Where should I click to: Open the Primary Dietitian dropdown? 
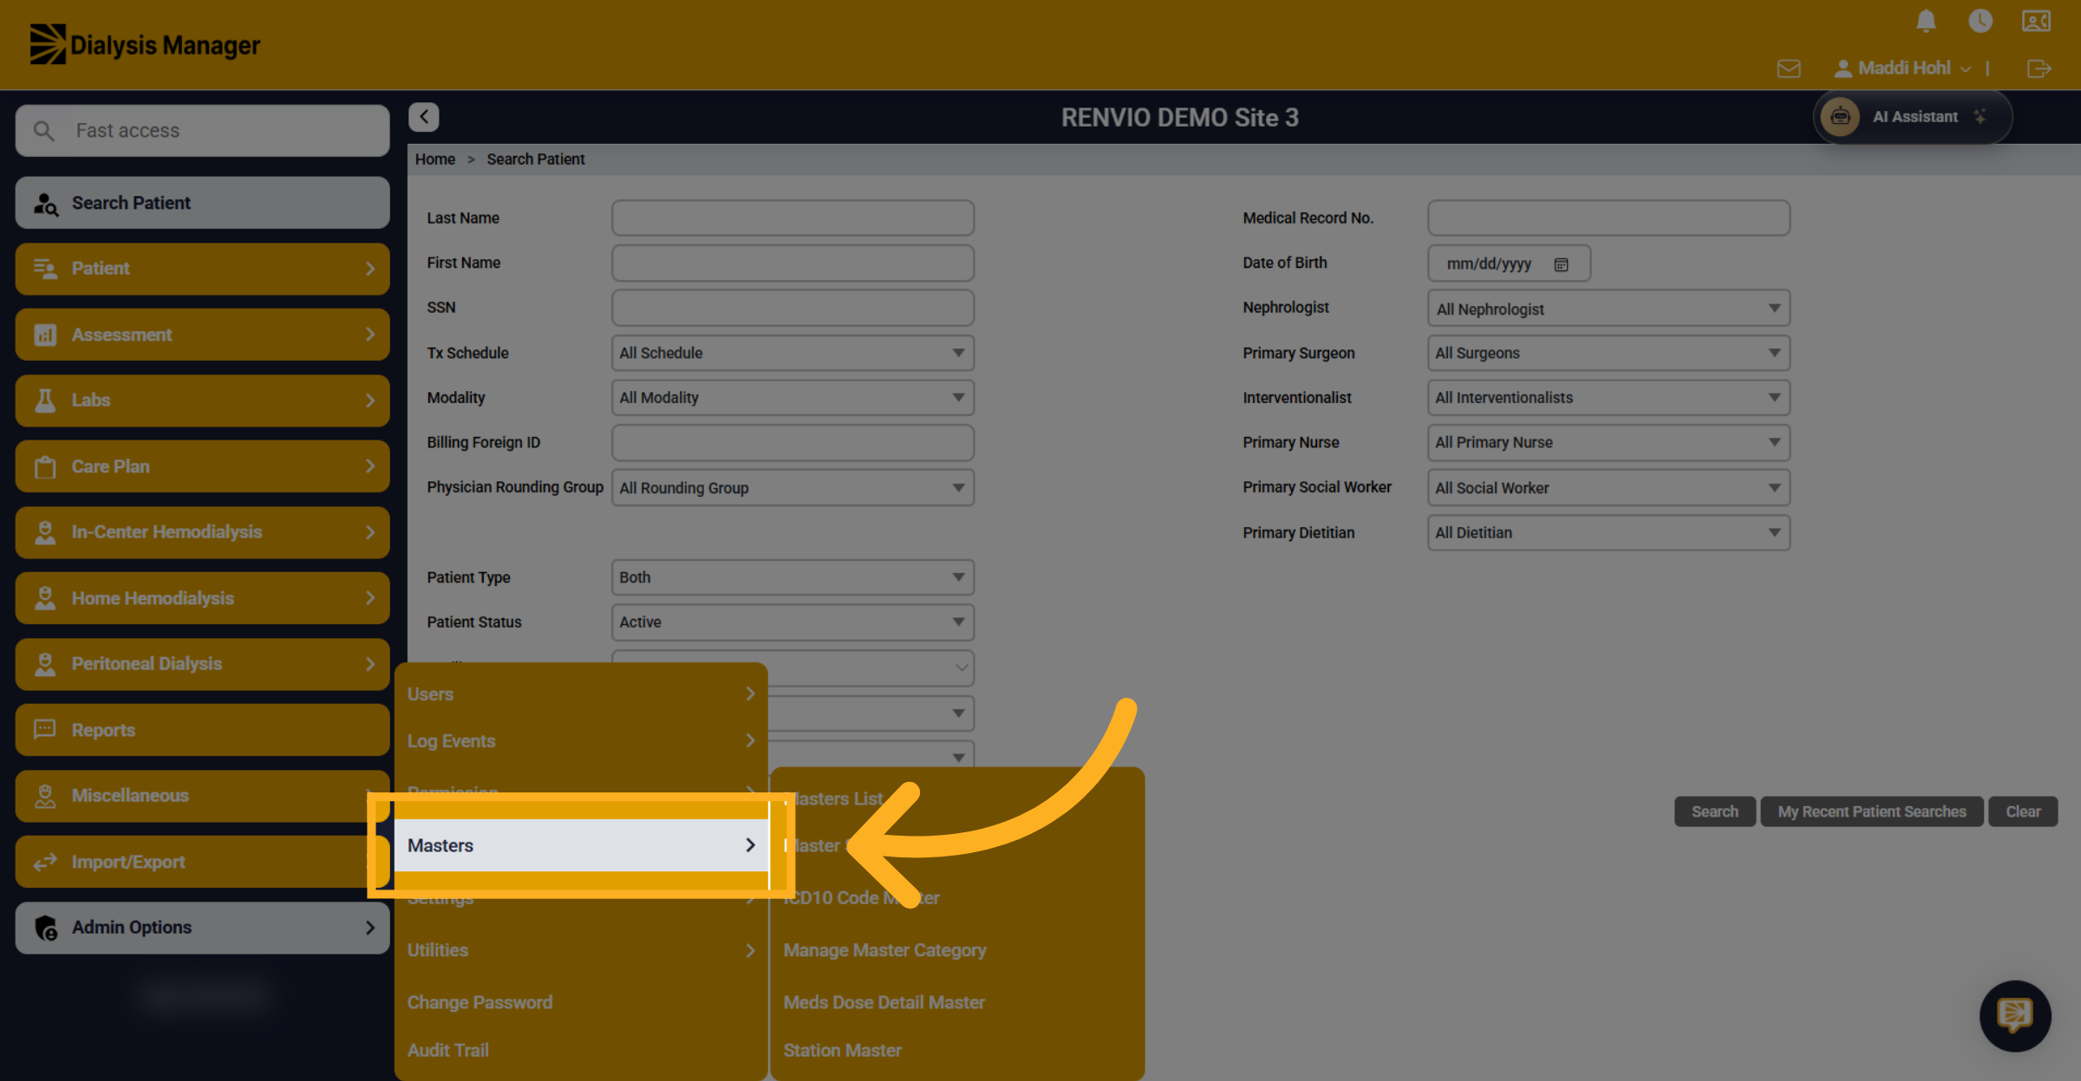(x=1608, y=533)
